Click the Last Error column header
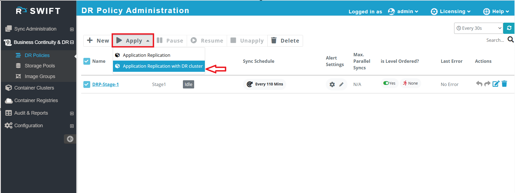The image size is (515, 193). [x=451, y=61]
